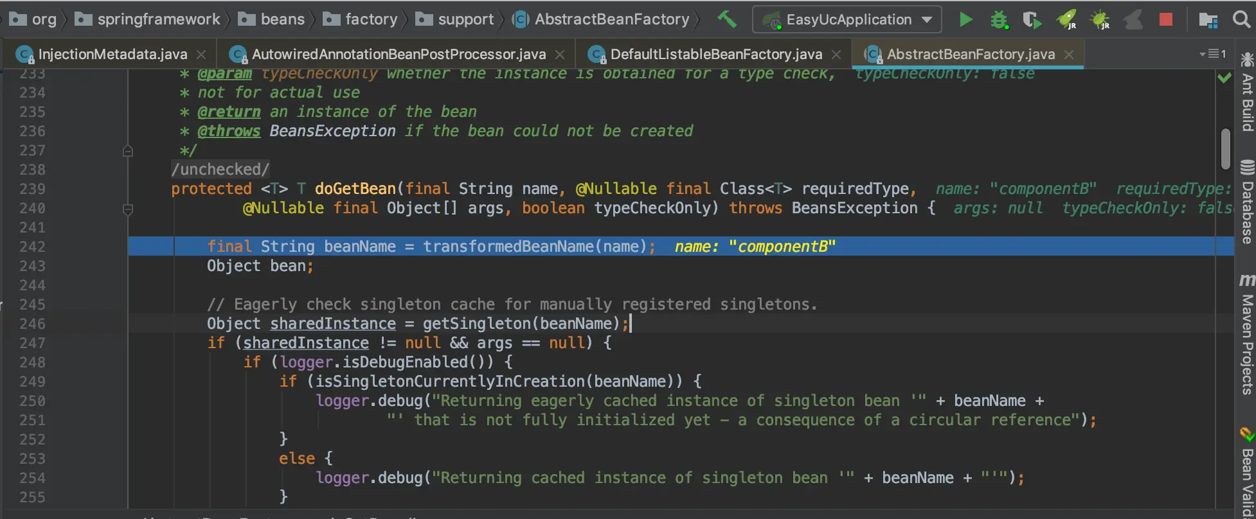Screen dimensions: 1256x519
Task: Click the sharedInstance variable declared on line 246
Action: click(x=333, y=324)
